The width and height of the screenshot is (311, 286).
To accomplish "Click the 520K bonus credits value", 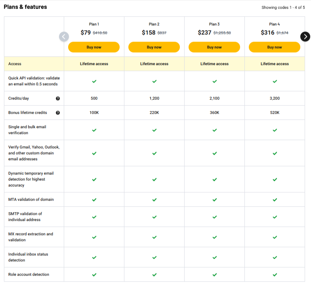I will (x=275, y=113).
